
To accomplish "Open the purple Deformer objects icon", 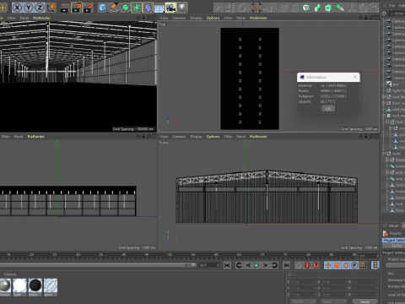I will point(148,8).
